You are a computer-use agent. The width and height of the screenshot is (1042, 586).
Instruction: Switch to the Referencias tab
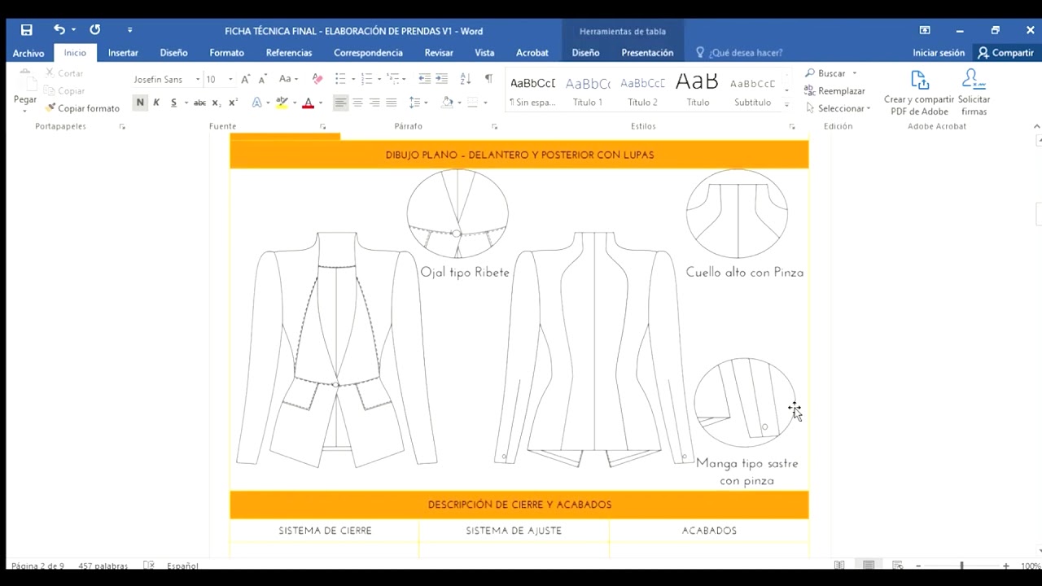tap(289, 53)
